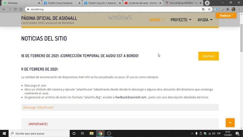
Task: Expand the AYUDA navigation dropdown
Action: pyautogui.click(x=205, y=20)
